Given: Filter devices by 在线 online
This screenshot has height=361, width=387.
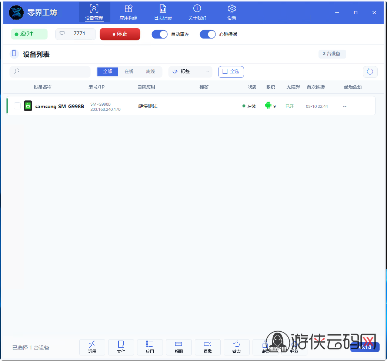Looking at the screenshot, I should [x=129, y=72].
